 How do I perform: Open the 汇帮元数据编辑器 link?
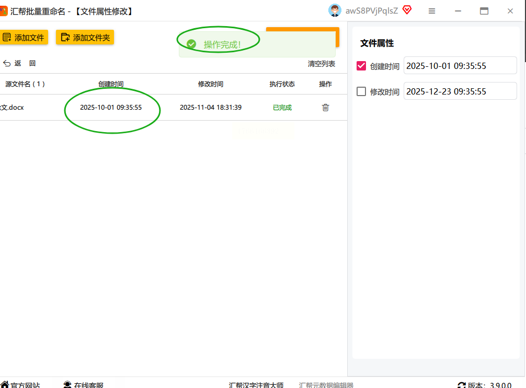(326, 385)
